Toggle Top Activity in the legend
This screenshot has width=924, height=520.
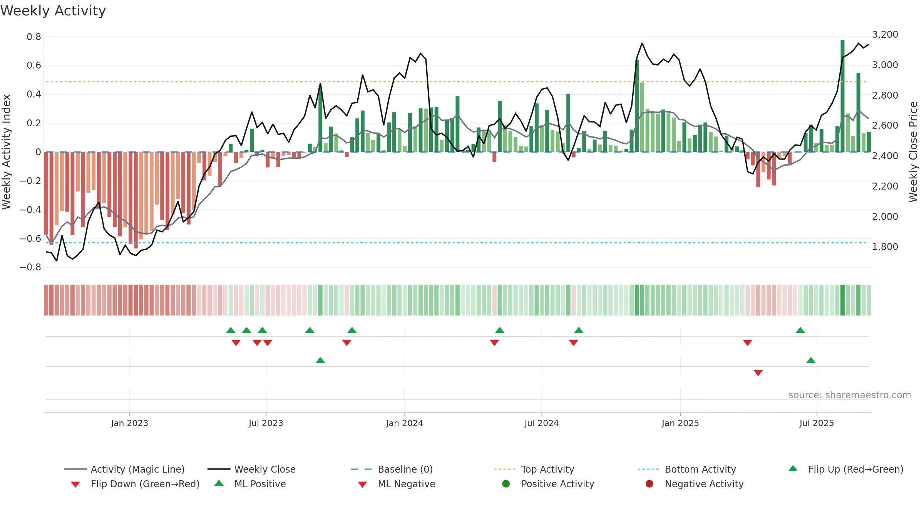[534, 469]
